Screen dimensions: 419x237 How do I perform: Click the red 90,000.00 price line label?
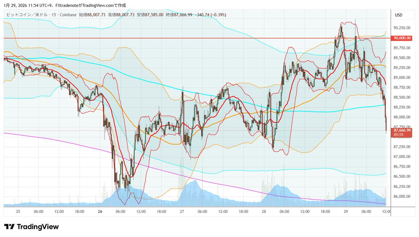(402, 38)
